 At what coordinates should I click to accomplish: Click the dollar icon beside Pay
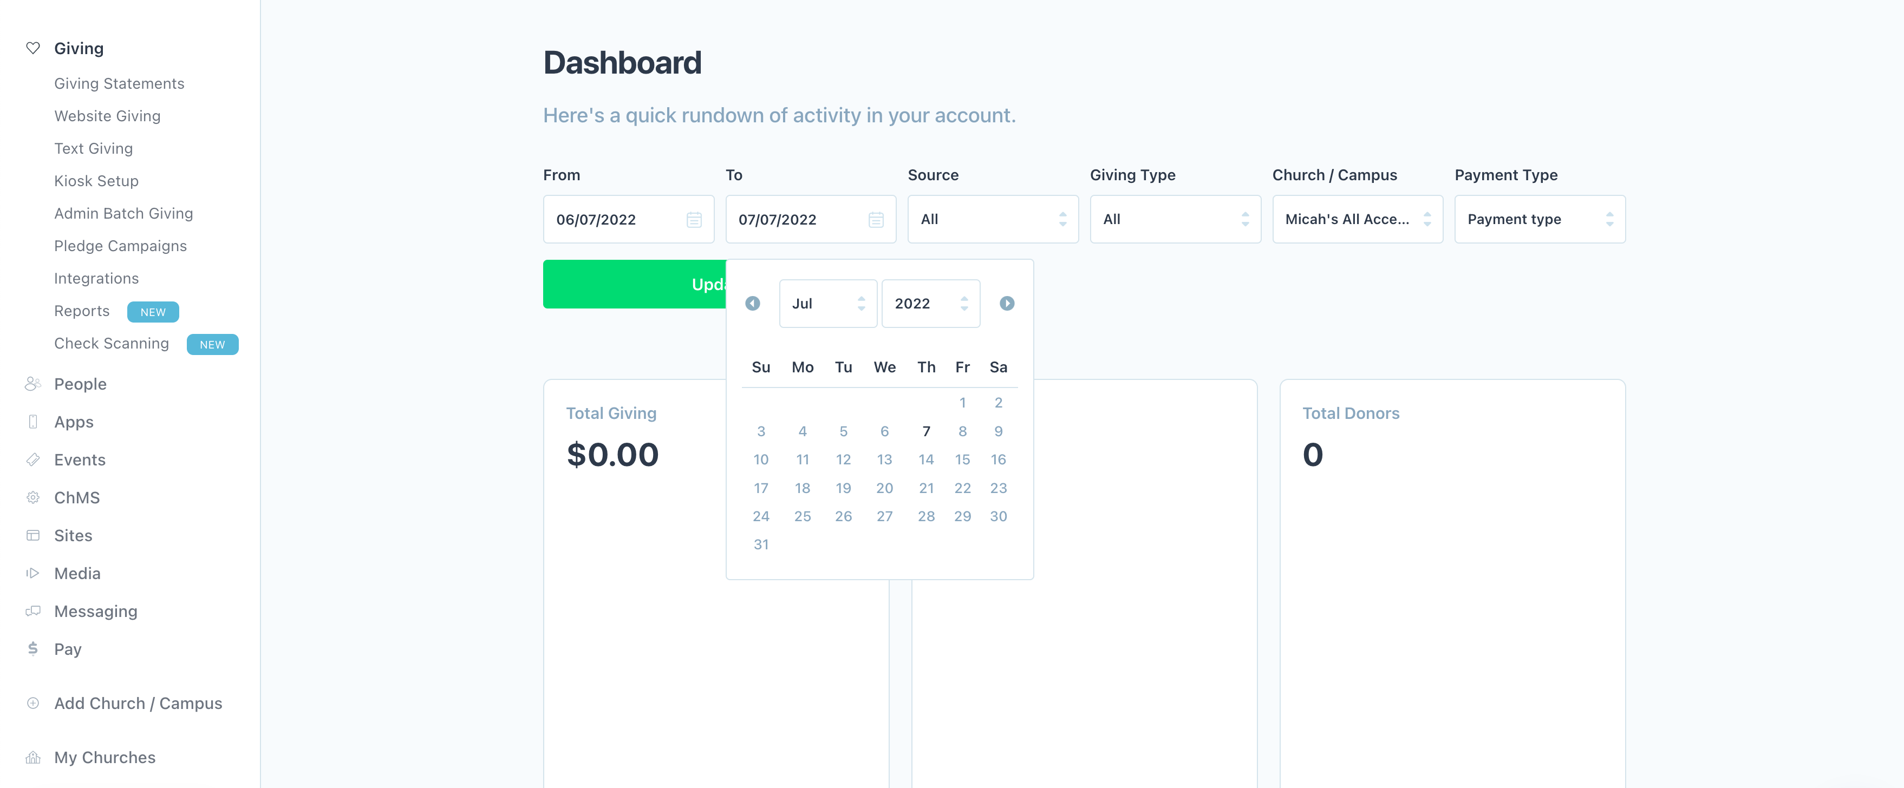pos(32,648)
